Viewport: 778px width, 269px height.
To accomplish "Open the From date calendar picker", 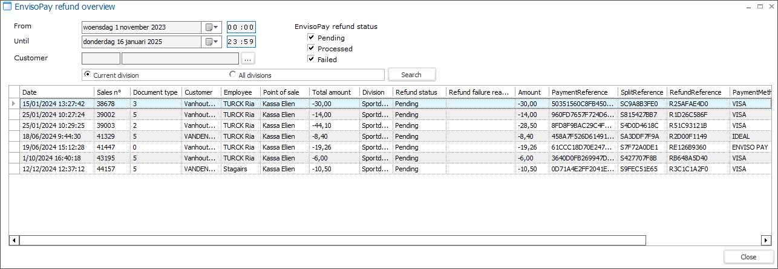I will coord(211,27).
